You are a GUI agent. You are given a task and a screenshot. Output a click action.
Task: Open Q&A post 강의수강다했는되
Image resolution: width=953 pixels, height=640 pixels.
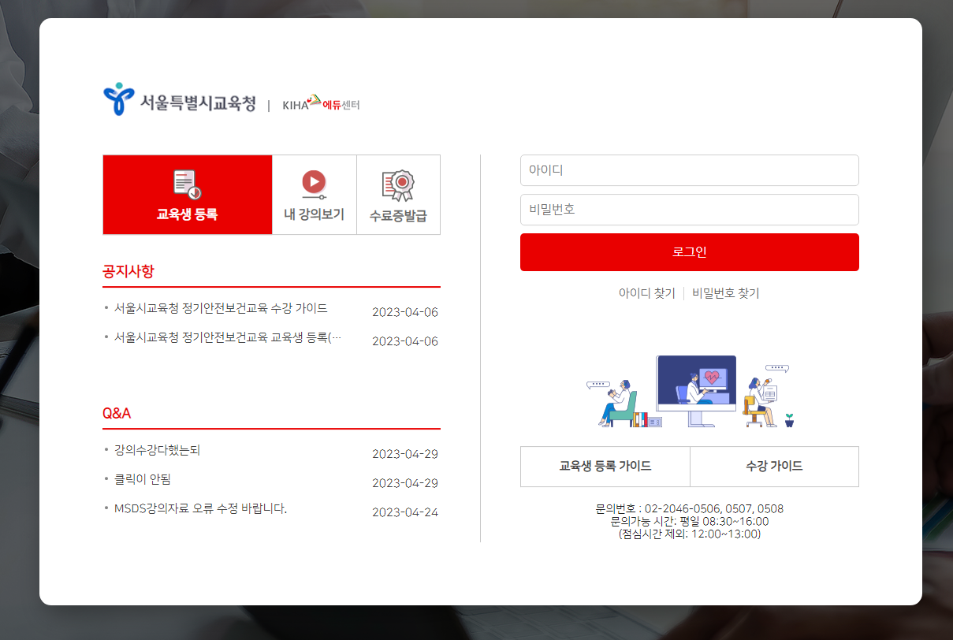click(157, 450)
